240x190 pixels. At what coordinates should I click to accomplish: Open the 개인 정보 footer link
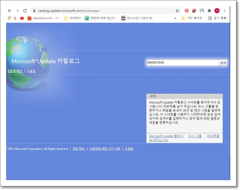79,149
